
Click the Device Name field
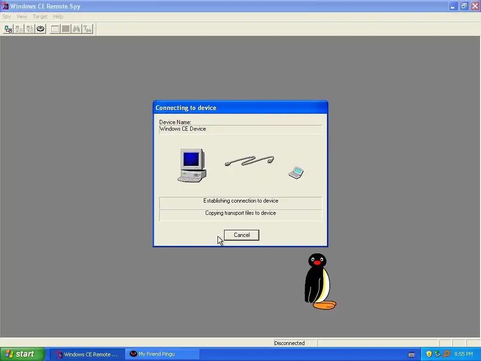240,129
